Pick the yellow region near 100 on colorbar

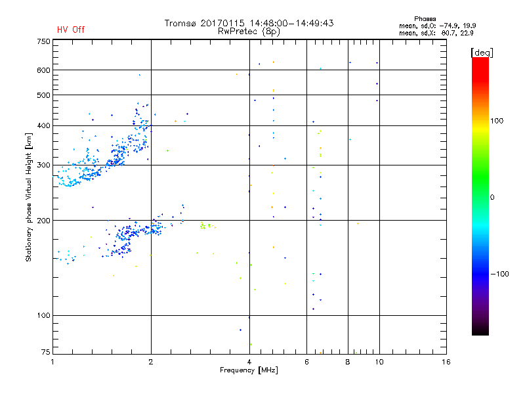480,129
